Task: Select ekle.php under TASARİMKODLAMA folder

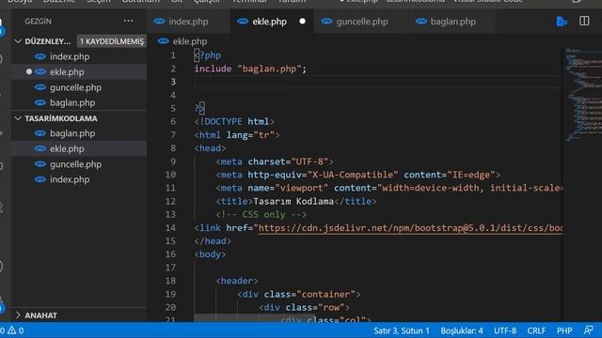Action: click(79, 148)
